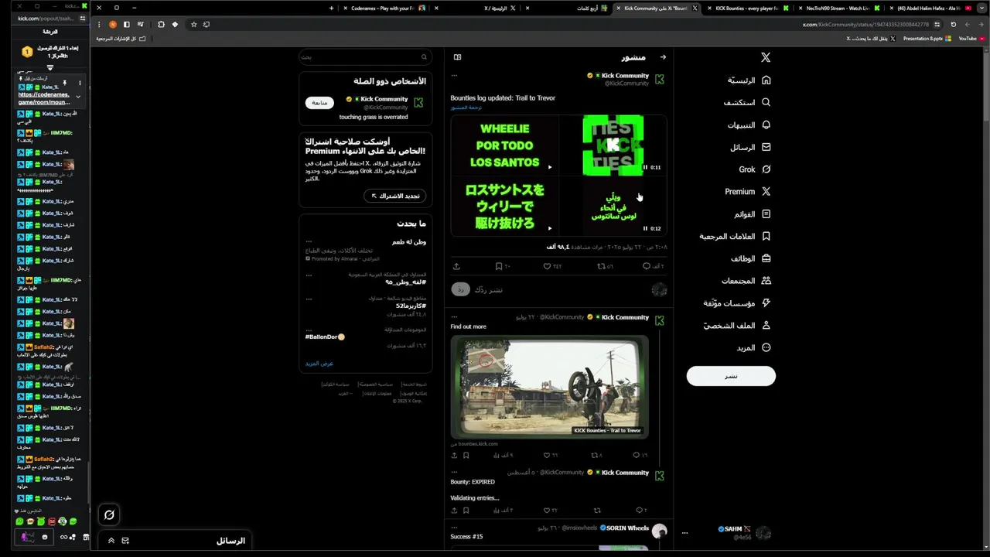Image resolution: width=990 pixels, height=557 pixels.
Task: Share the Trail to Trevor post
Action: [456, 266]
